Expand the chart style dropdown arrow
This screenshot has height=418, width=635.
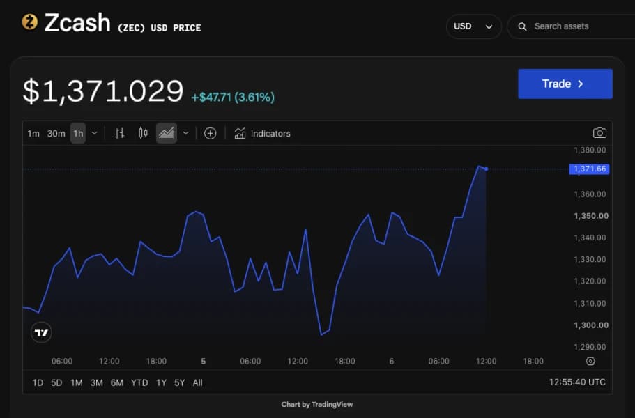[185, 133]
